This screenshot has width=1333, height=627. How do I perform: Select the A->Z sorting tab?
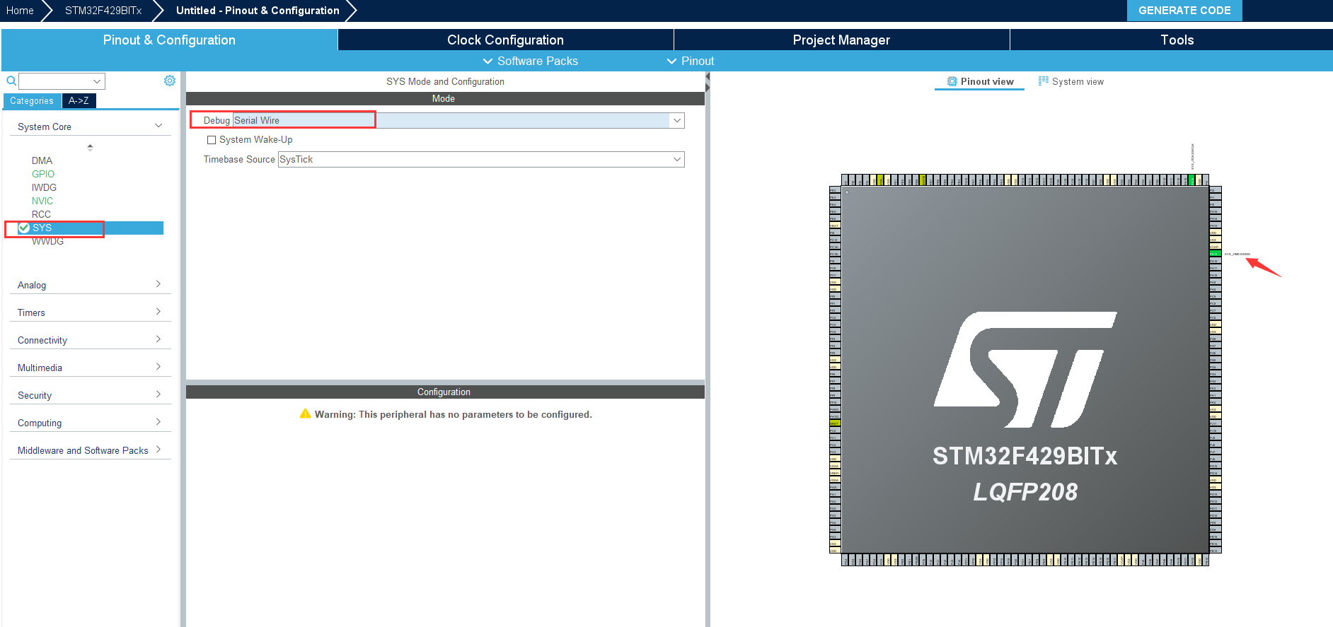tap(79, 101)
